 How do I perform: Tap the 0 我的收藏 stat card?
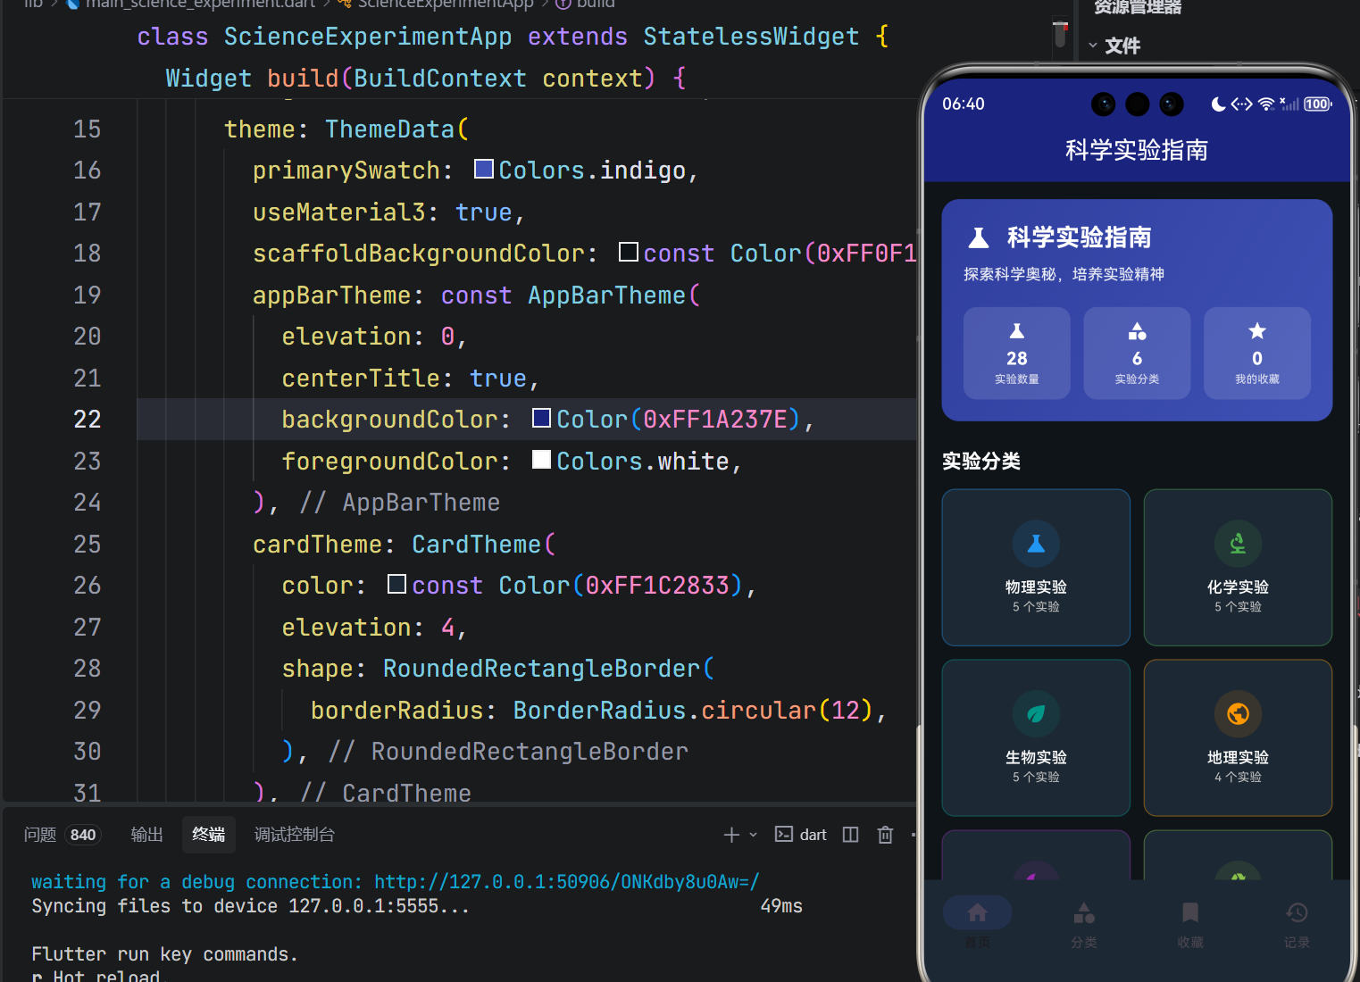(x=1257, y=353)
